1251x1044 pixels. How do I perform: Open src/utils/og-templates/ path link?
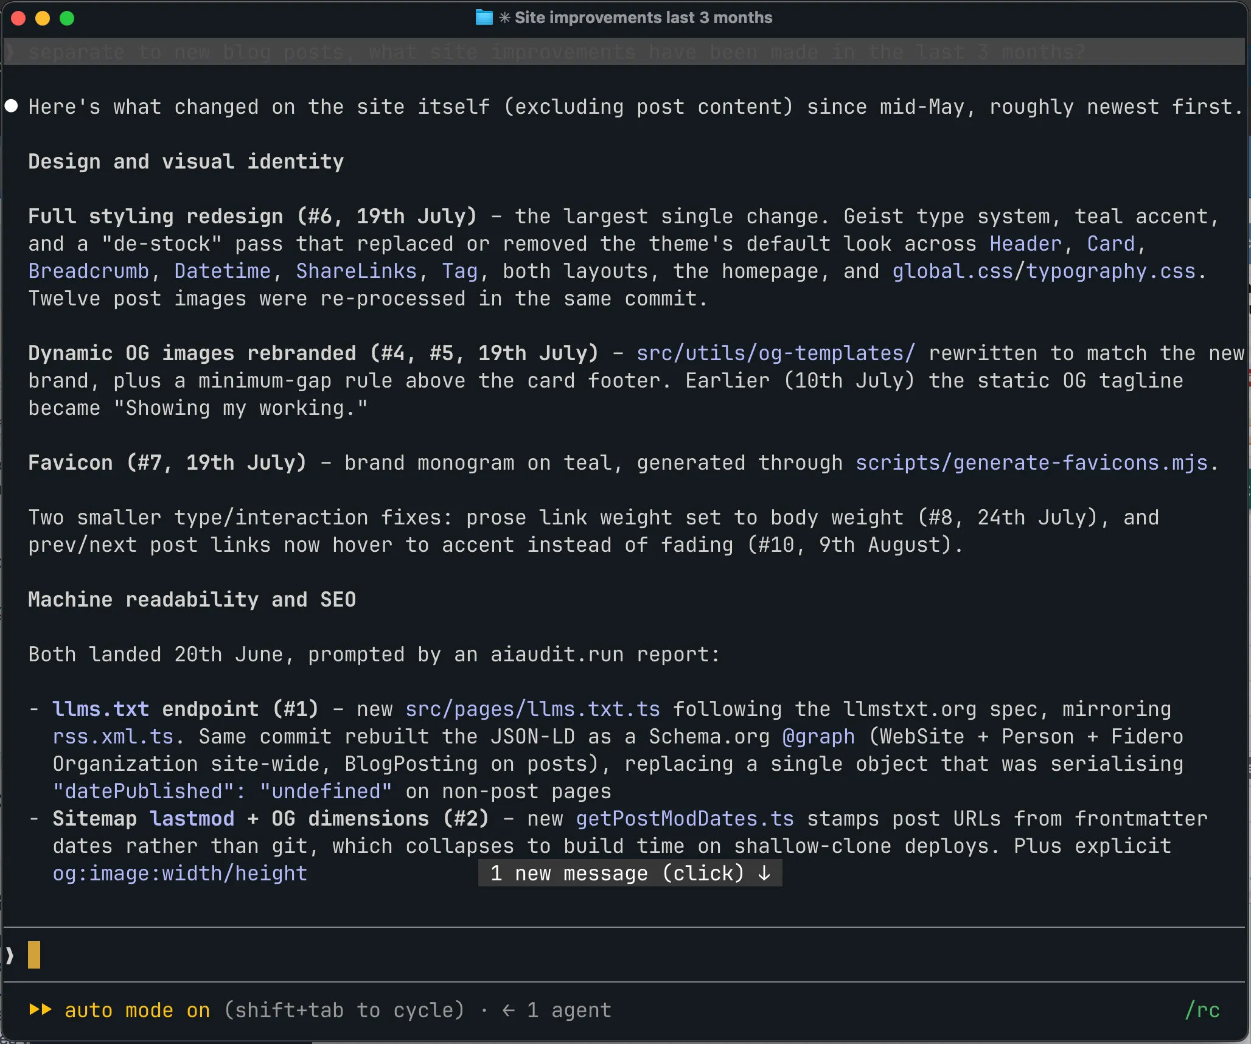pos(776,353)
